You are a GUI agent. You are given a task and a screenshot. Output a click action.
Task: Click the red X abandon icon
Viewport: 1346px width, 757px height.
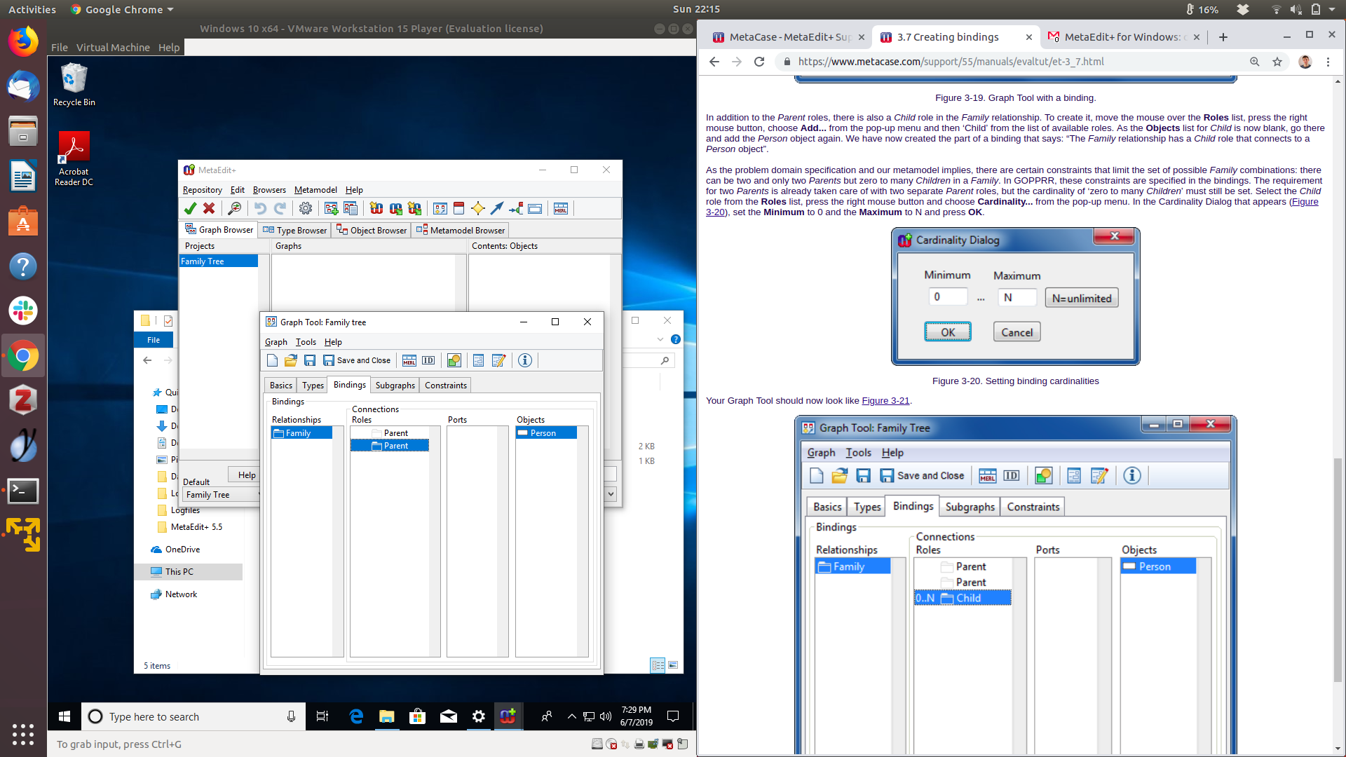pos(209,208)
